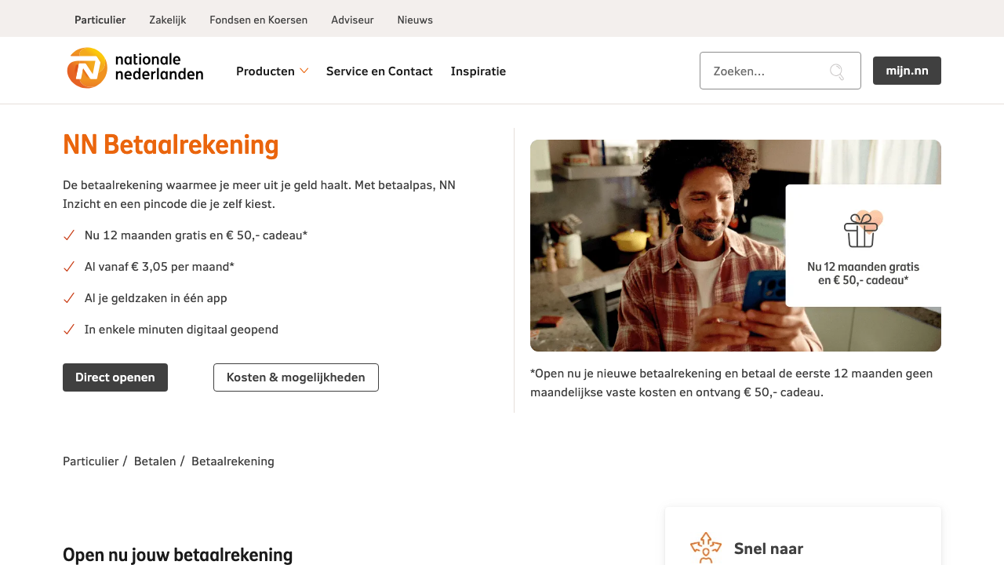Expand the Producten dropdown
1004x565 pixels.
(x=272, y=71)
